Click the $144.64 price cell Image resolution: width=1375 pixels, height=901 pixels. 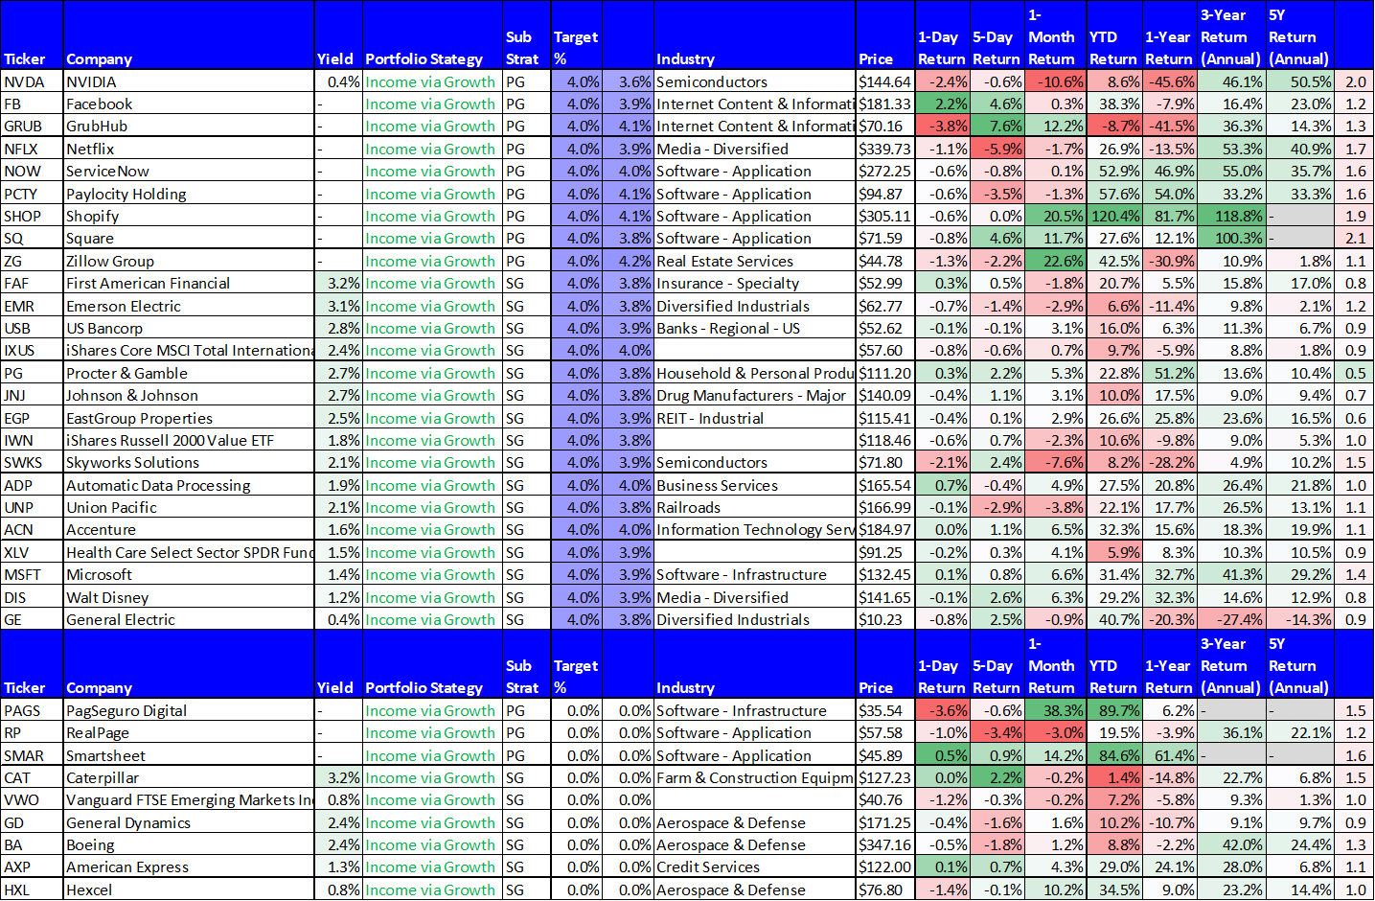[884, 81]
